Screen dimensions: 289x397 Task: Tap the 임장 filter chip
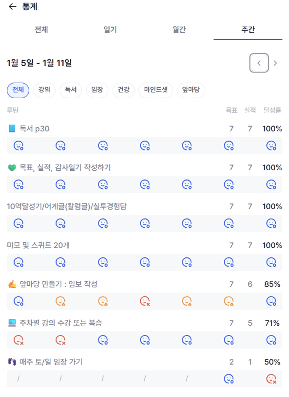pos(97,90)
